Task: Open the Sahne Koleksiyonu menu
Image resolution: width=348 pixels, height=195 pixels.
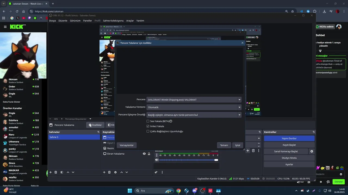Action: click(x=113, y=21)
